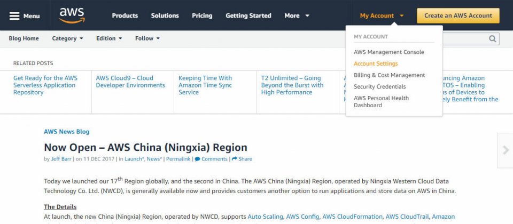Click the RELATED POSTS heading

[33, 63]
